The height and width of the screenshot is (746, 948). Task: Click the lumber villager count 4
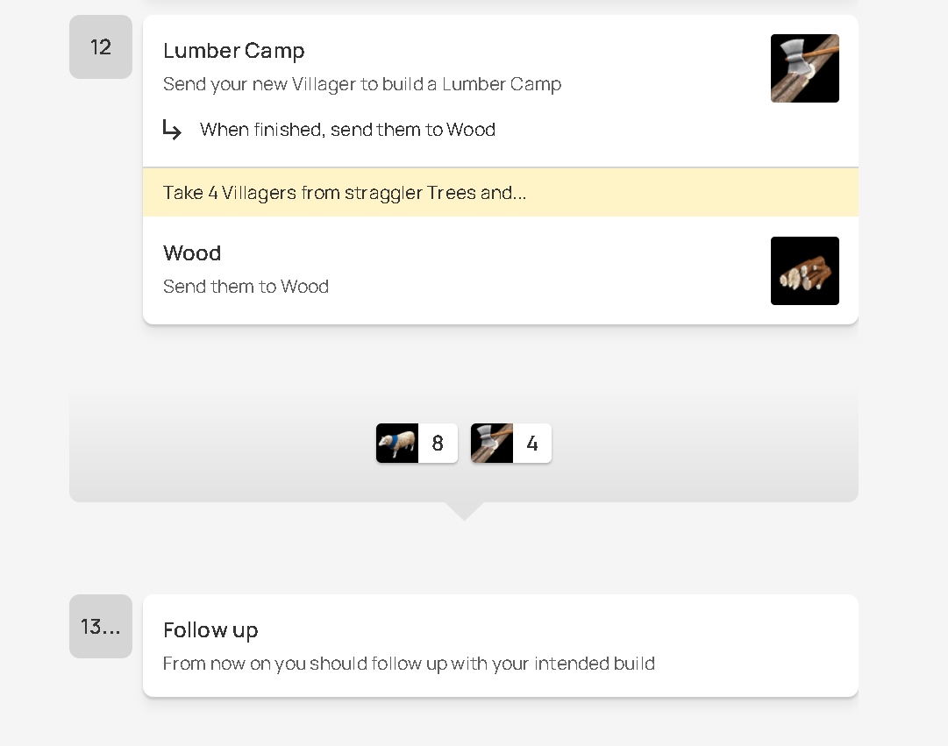click(x=532, y=444)
